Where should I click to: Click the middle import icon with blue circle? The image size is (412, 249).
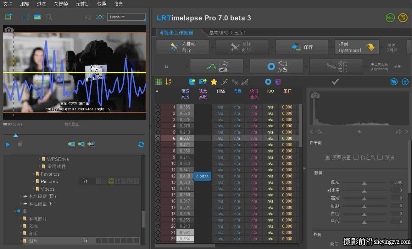click(x=81, y=144)
